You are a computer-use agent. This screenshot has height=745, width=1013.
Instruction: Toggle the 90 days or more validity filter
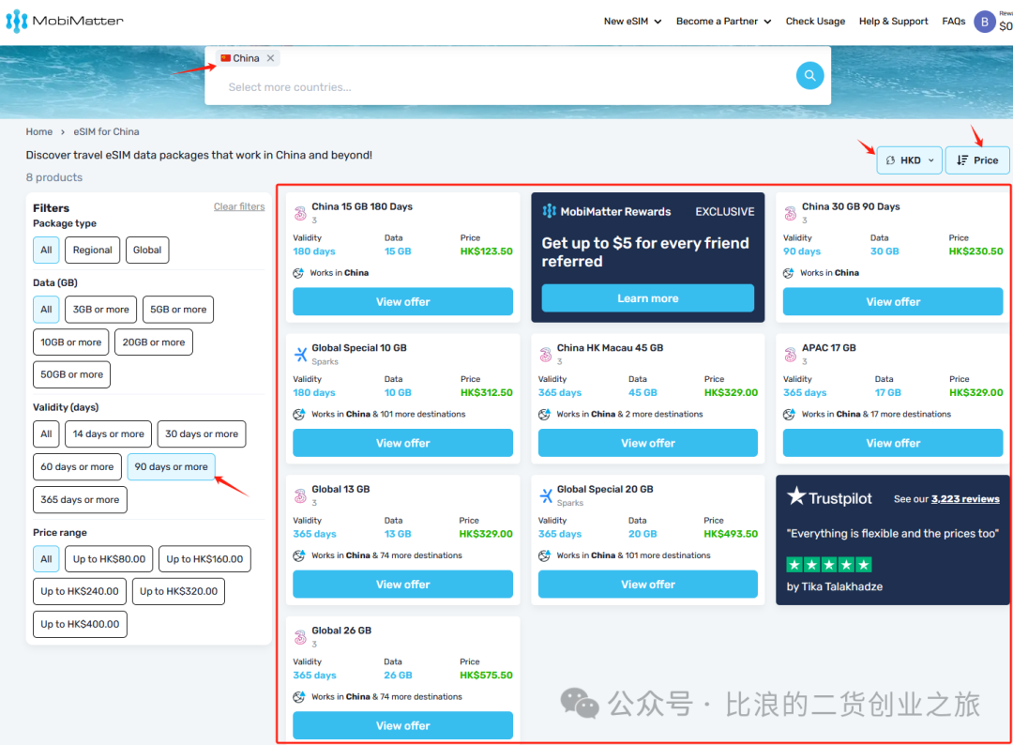coord(172,466)
